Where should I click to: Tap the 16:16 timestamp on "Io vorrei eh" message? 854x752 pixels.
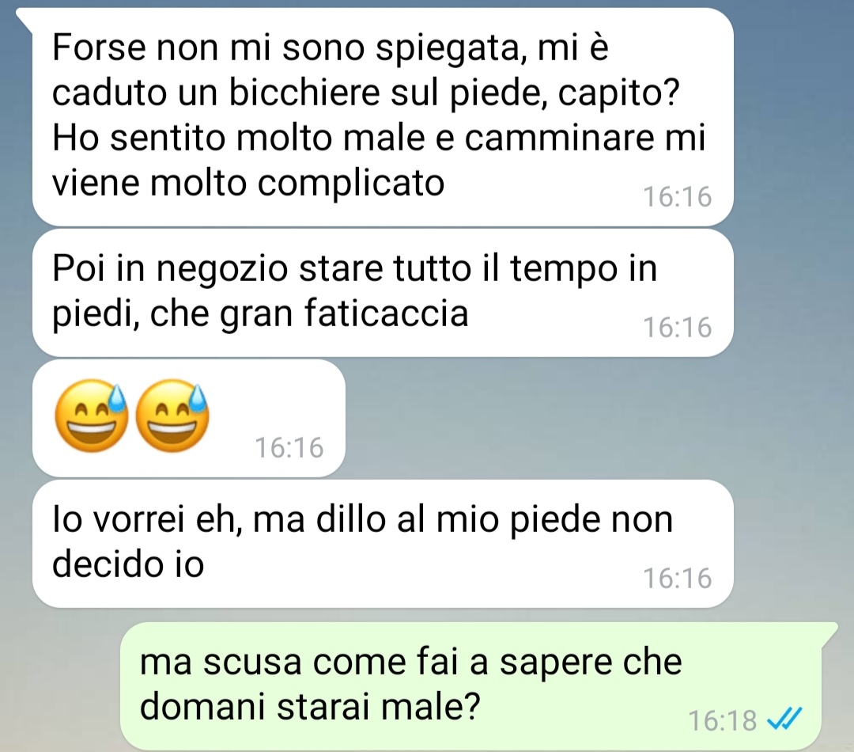coord(677,578)
